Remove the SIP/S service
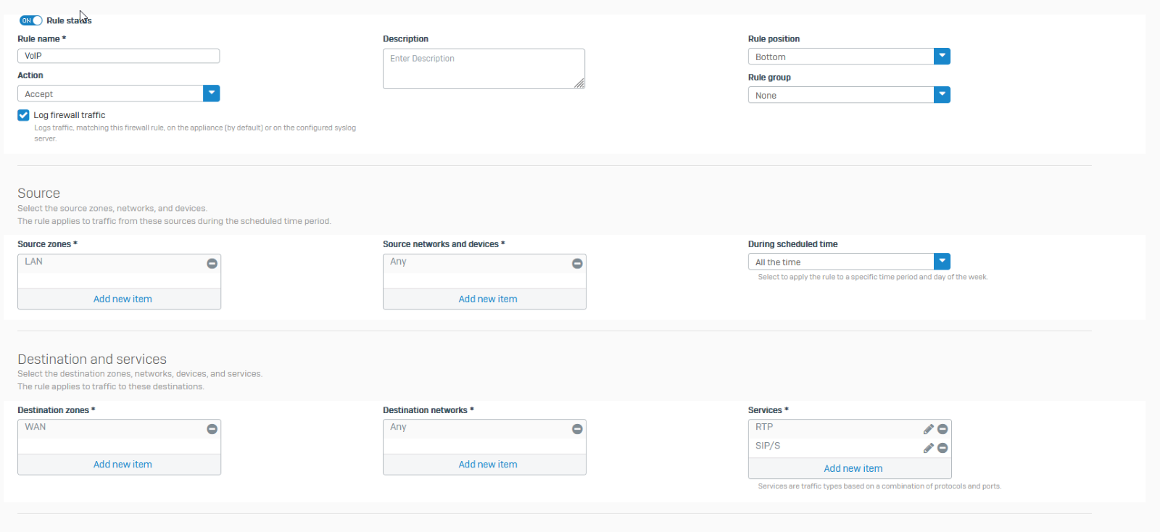The image size is (1160, 532). click(x=942, y=448)
